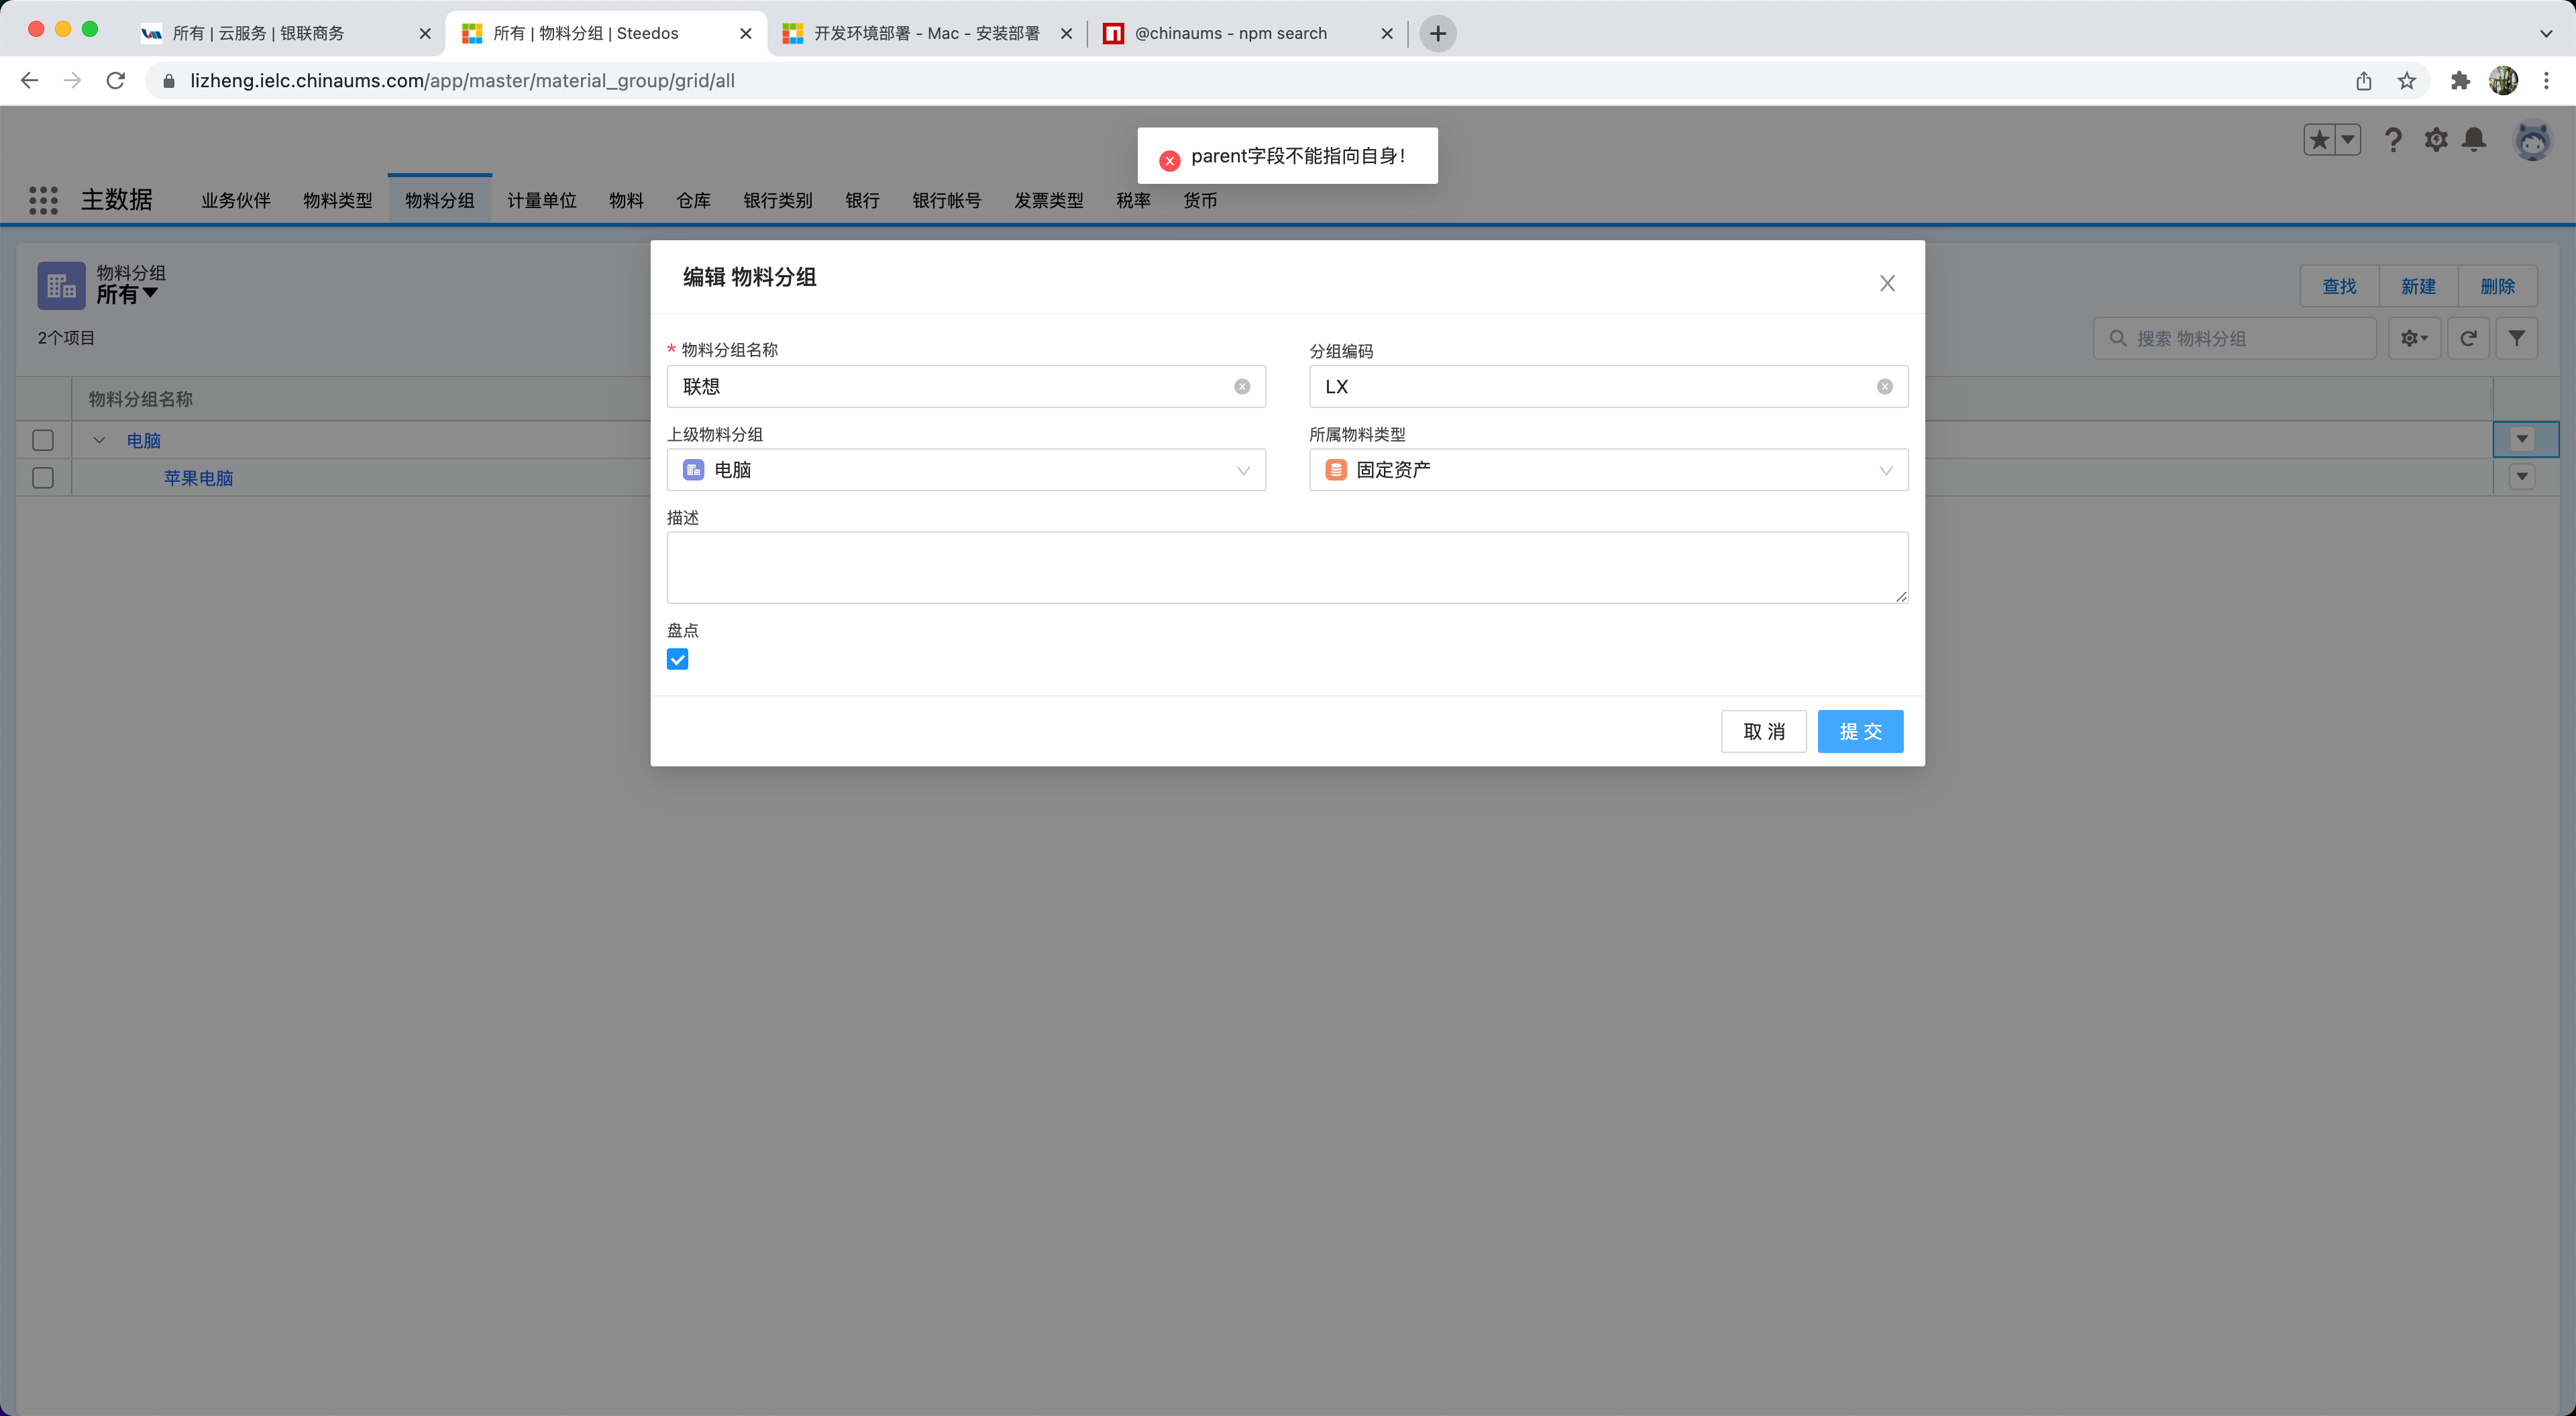Image resolution: width=2576 pixels, height=1416 pixels.
Task: Open the tab search chevron
Action: 2546,33
